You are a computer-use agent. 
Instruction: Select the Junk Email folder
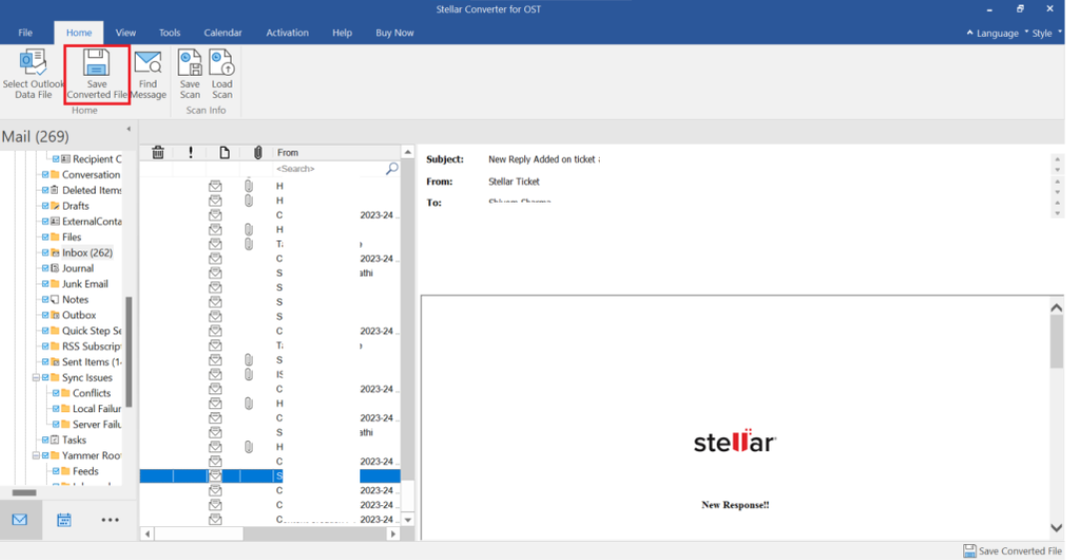pyautogui.click(x=84, y=283)
